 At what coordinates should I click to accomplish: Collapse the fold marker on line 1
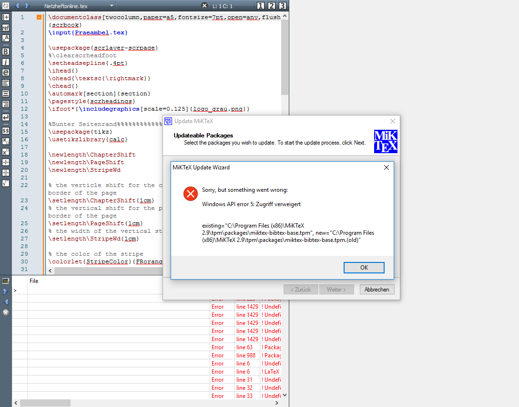39,17
